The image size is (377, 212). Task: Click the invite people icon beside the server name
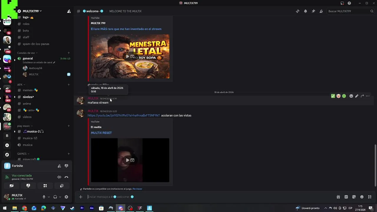[69, 11]
